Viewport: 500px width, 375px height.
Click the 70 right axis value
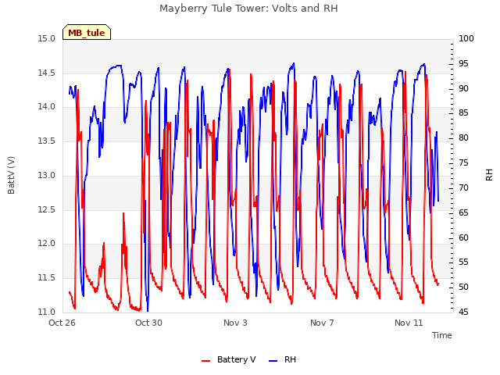(463, 187)
